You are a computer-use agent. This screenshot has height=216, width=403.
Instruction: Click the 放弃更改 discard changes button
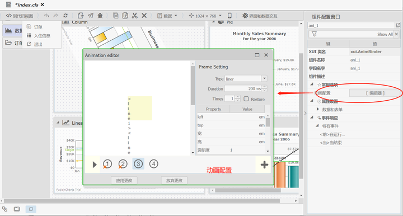click(x=174, y=181)
